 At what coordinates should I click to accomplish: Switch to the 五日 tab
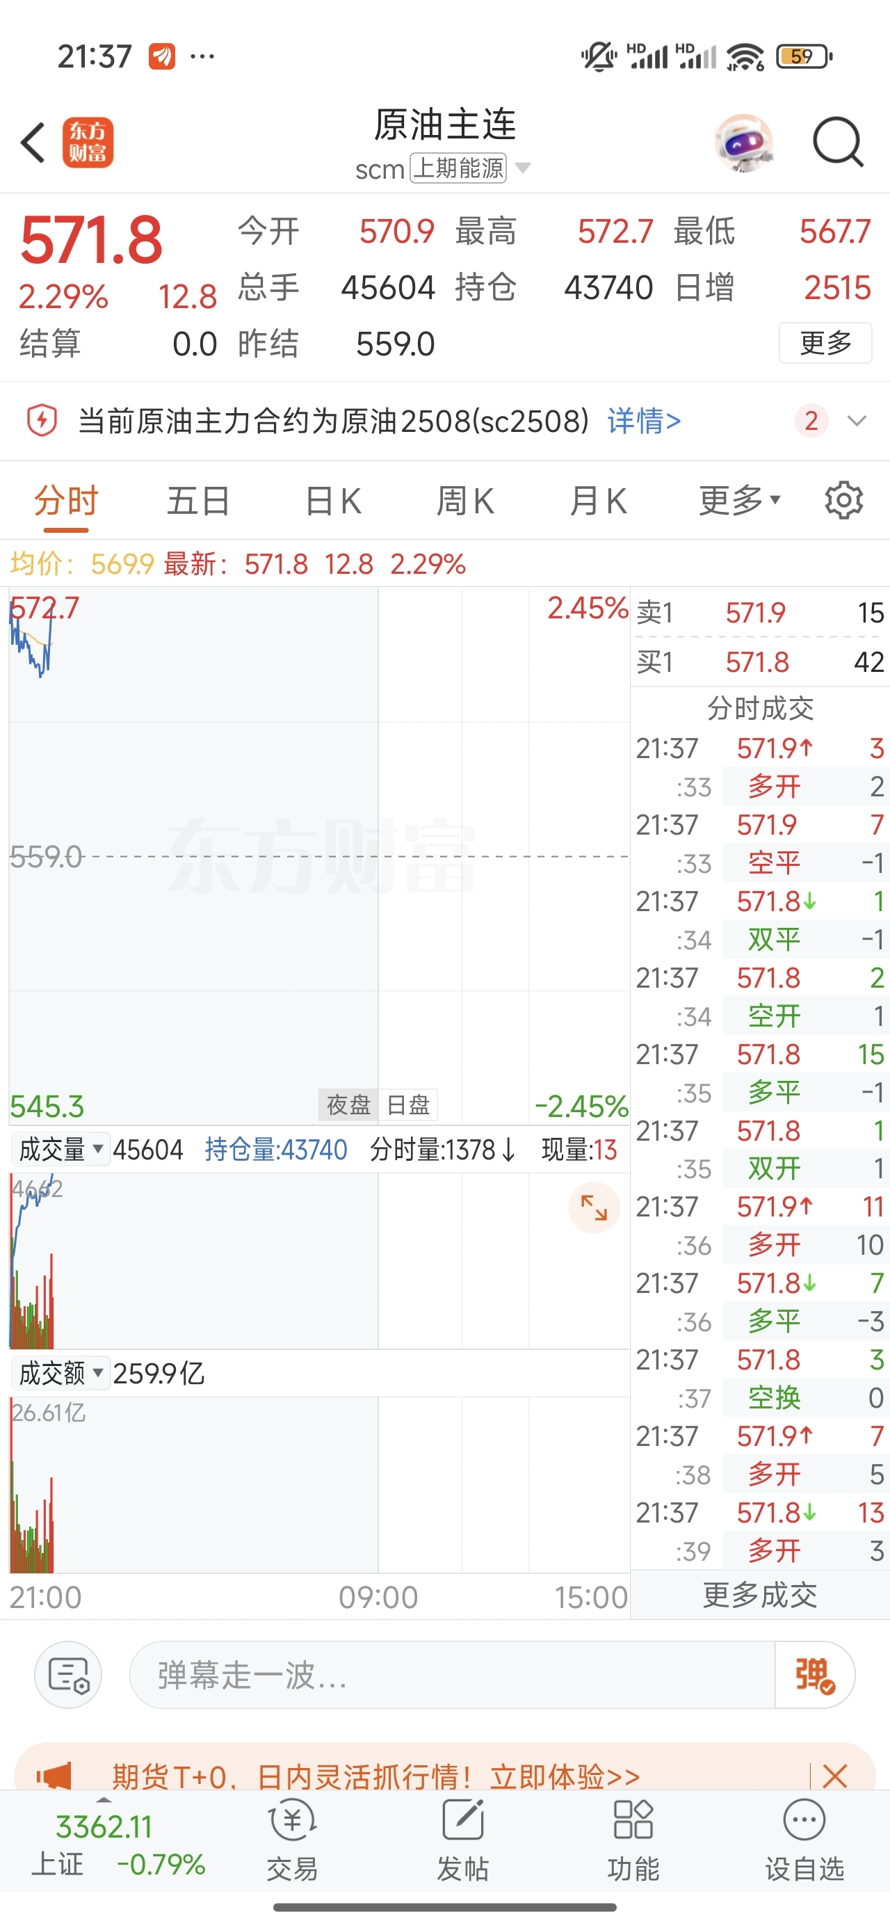tap(198, 501)
